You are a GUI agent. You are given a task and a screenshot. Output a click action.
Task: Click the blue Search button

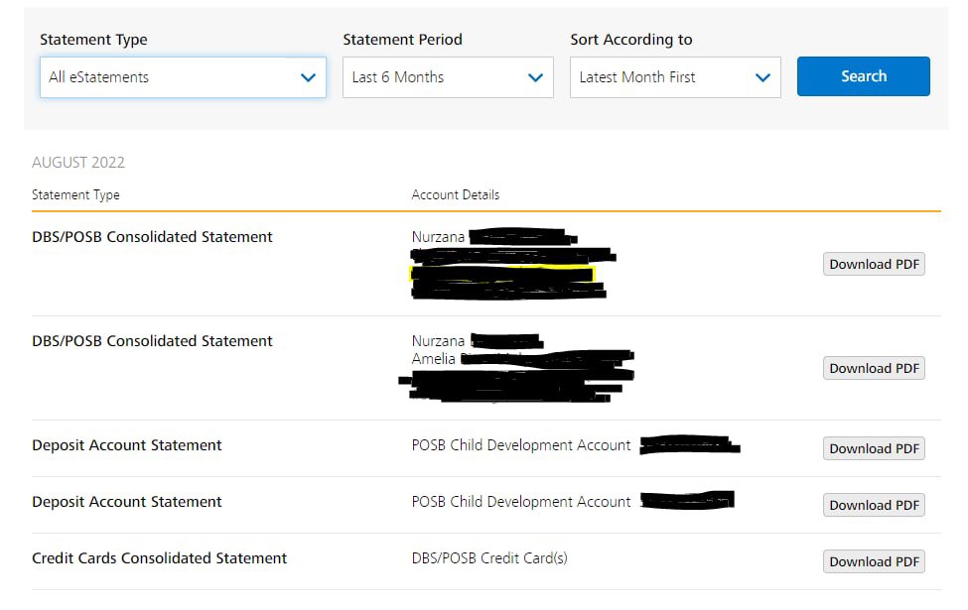click(863, 76)
